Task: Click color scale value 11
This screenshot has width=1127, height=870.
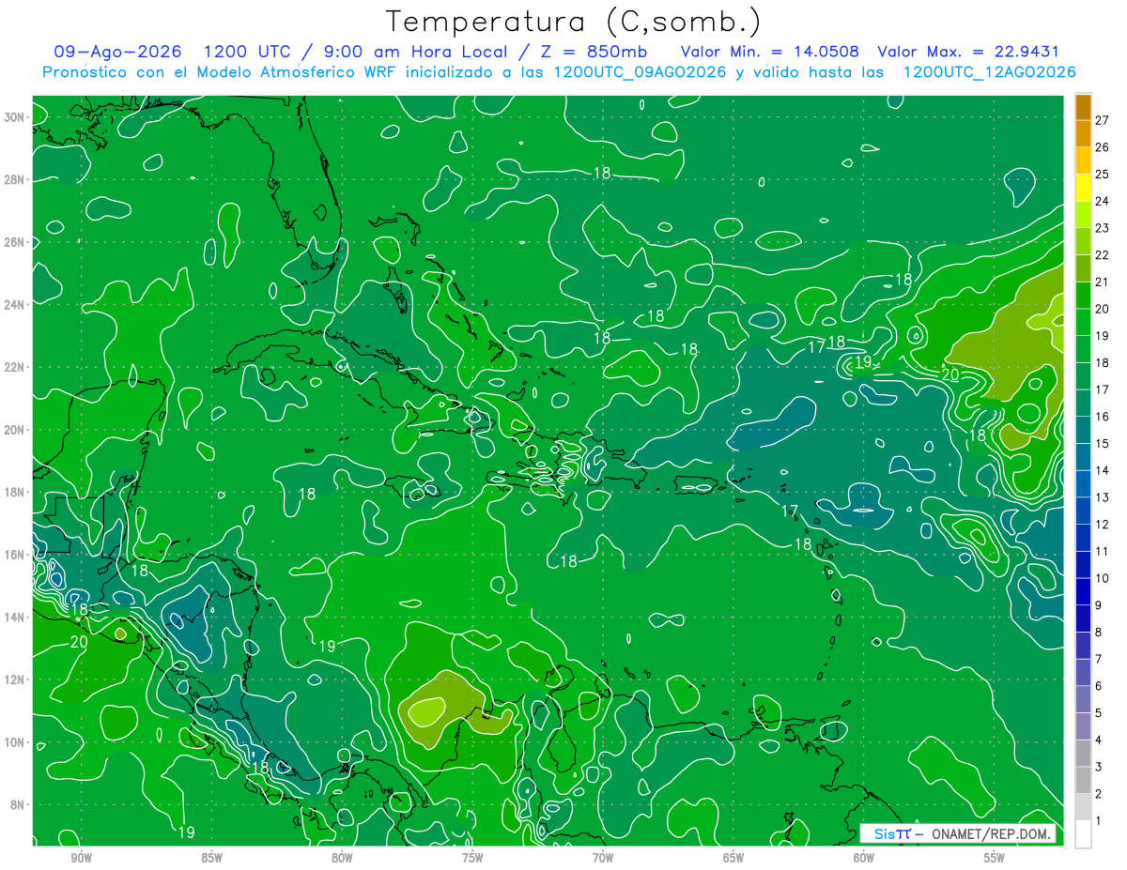Action: point(1102,552)
